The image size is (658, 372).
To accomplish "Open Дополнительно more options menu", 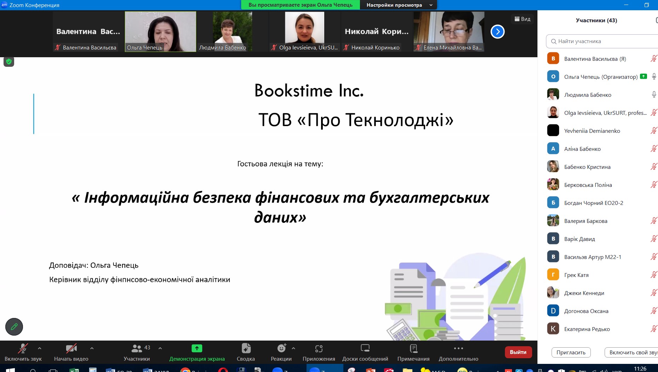I will [x=458, y=352].
